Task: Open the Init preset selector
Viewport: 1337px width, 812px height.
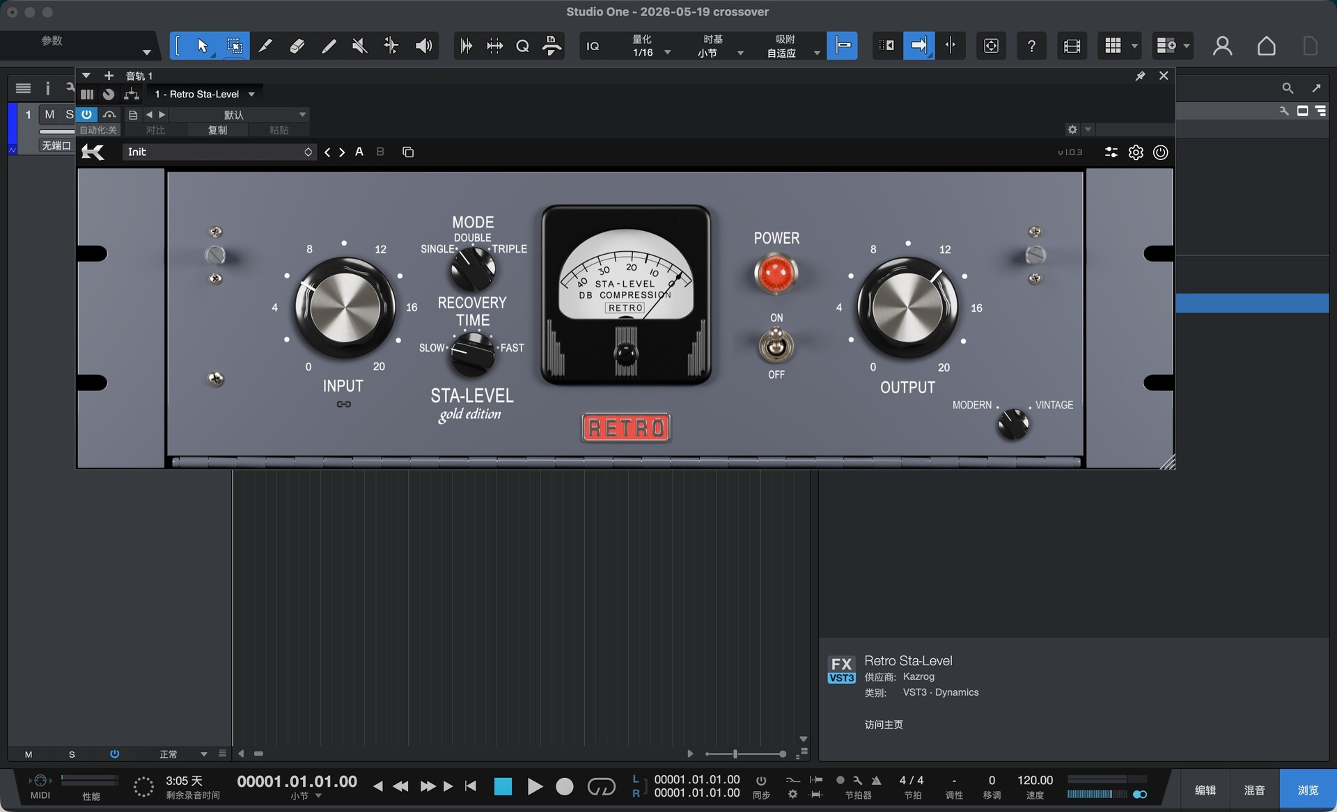Action: (x=219, y=152)
